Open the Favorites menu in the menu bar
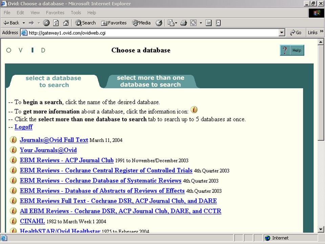This screenshot has height=244, width=325. [55, 13]
